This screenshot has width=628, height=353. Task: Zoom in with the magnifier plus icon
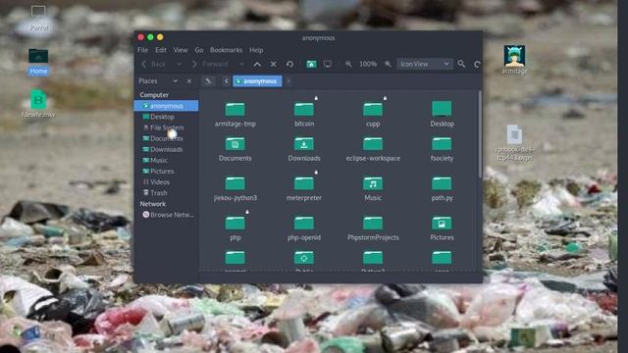388,64
